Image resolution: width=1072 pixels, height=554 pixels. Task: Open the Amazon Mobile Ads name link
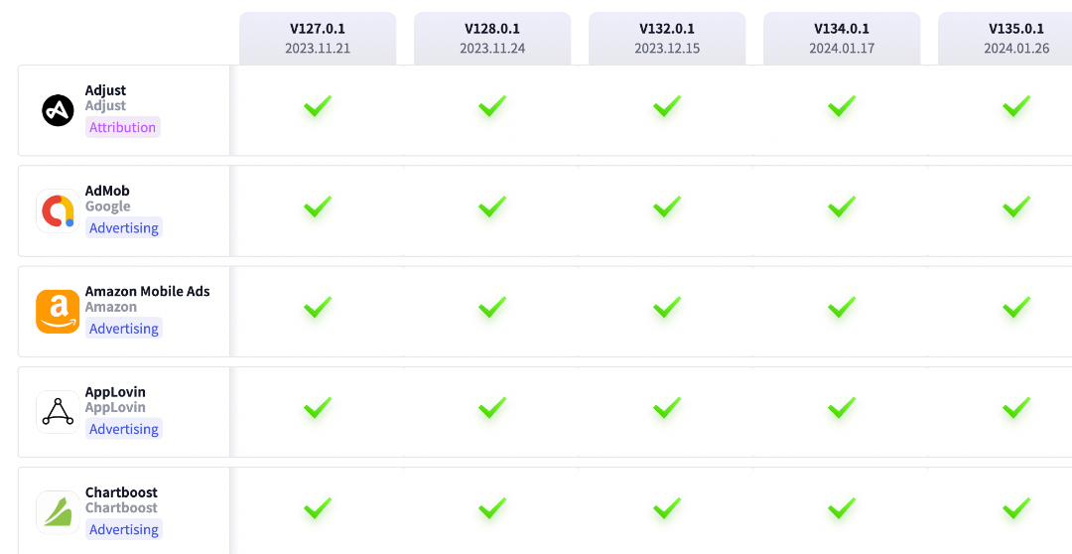(x=148, y=291)
